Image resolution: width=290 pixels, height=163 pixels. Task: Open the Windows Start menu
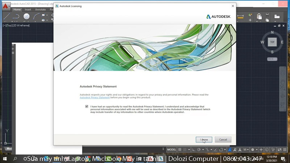point(5,159)
